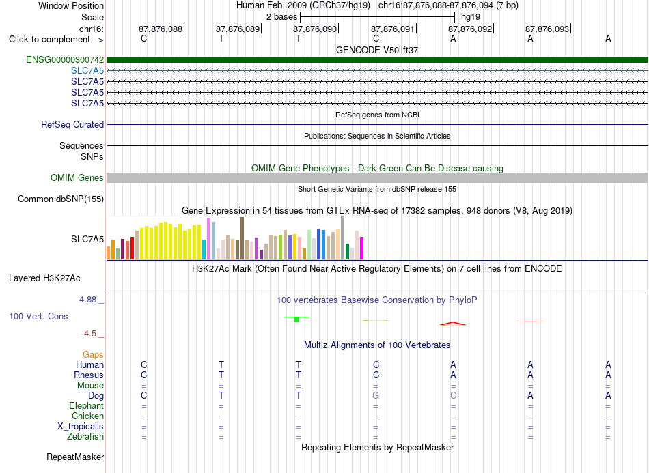This screenshot has width=649, height=473.
Task: Open the RefSeq Curated track label
Action: click(x=72, y=124)
